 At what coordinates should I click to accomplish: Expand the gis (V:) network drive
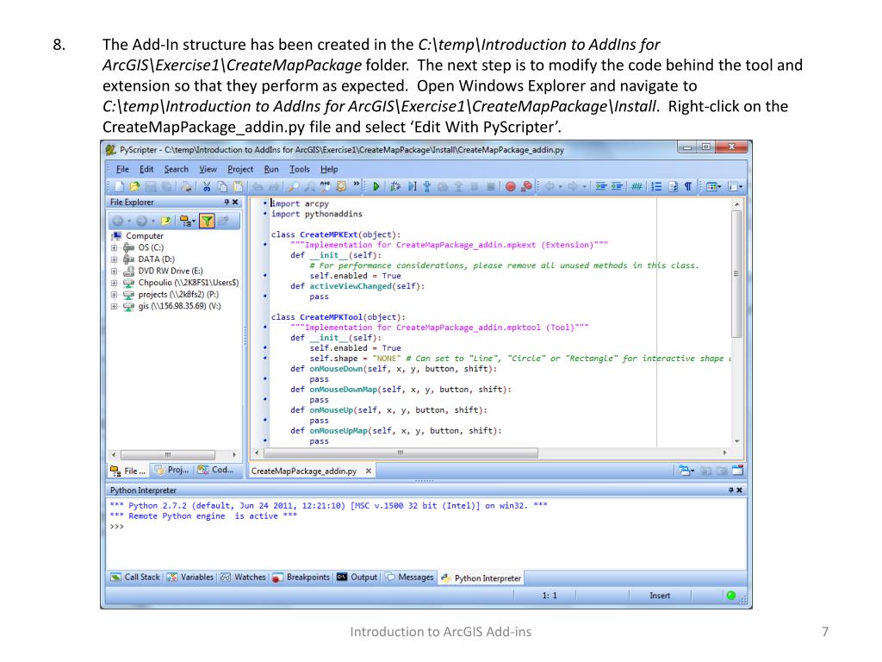pos(115,307)
